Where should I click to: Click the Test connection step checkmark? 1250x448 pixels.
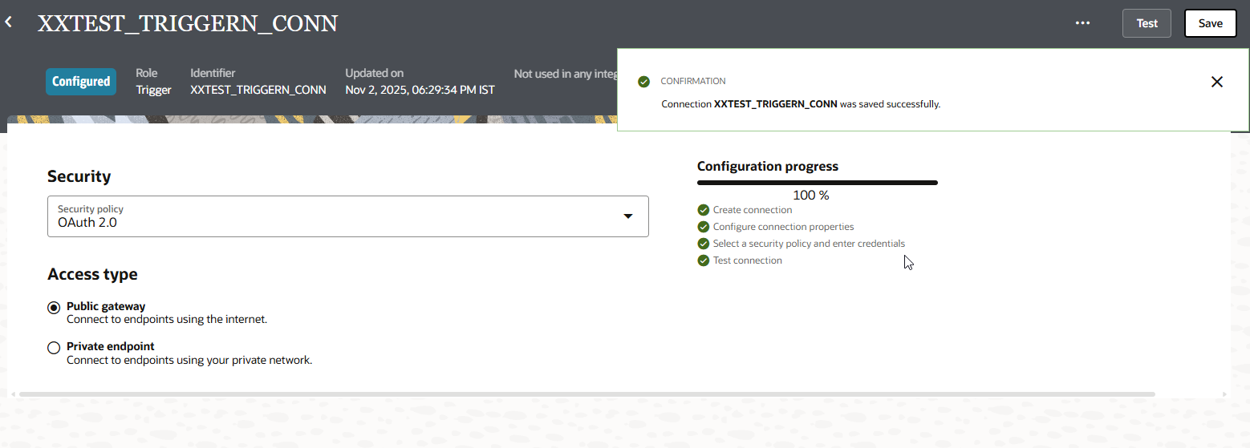pyautogui.click(x=704, y=260)
